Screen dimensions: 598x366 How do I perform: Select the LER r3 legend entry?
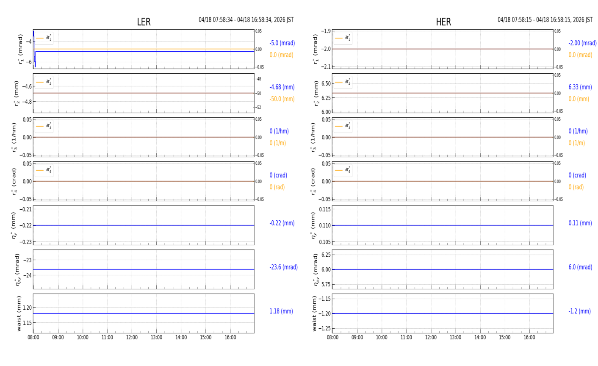click(44, 126)
